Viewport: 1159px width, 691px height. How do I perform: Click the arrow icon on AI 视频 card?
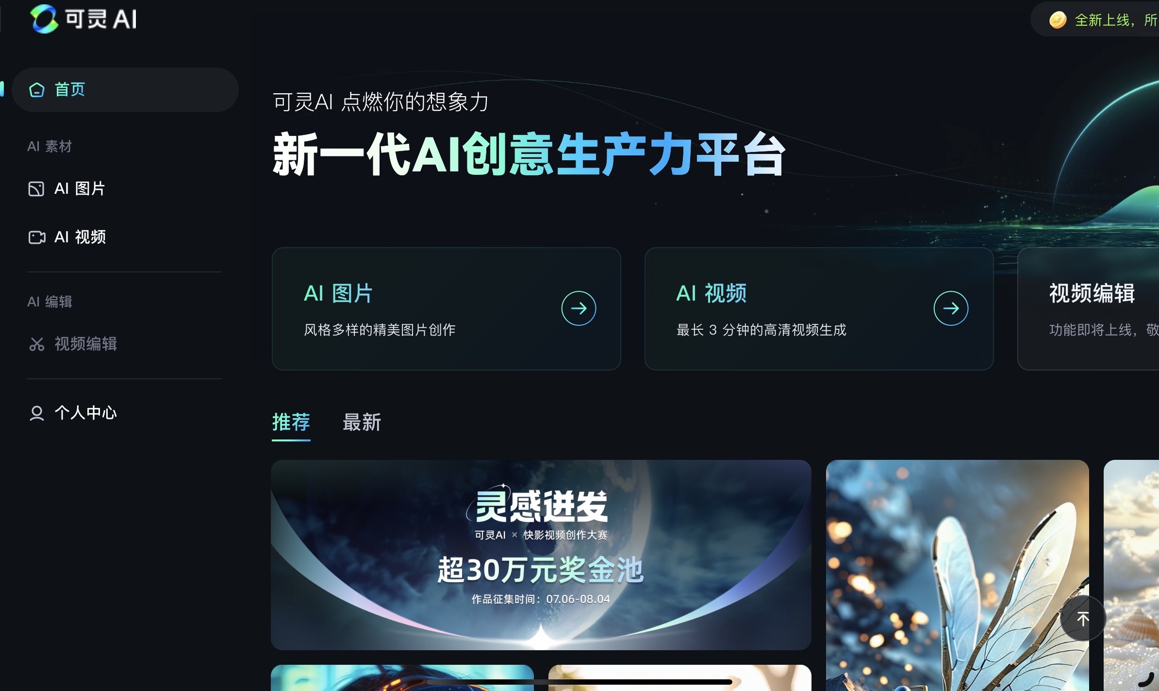click(950, 308)
